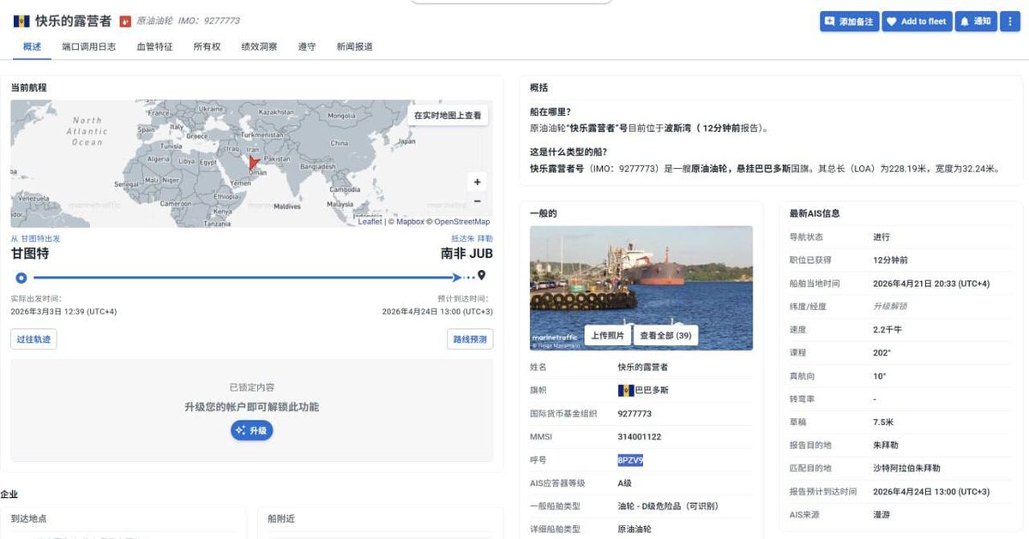Image resolution: width=1029 pixels, height=539 pixels.
Task: Click the 添加备注 button
Action: click(849, 21)
